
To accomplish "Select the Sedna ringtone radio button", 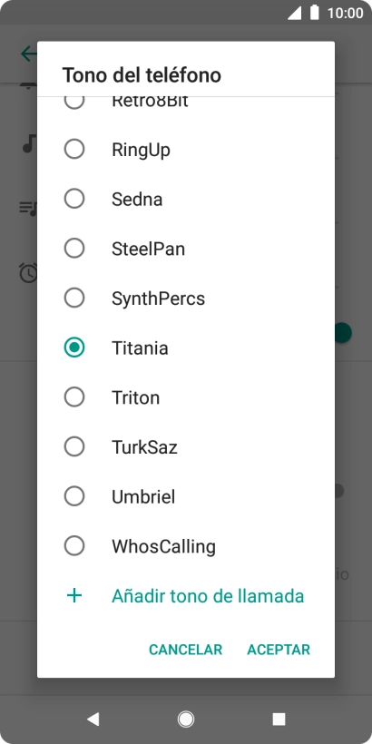I will (x=74, y=199).
